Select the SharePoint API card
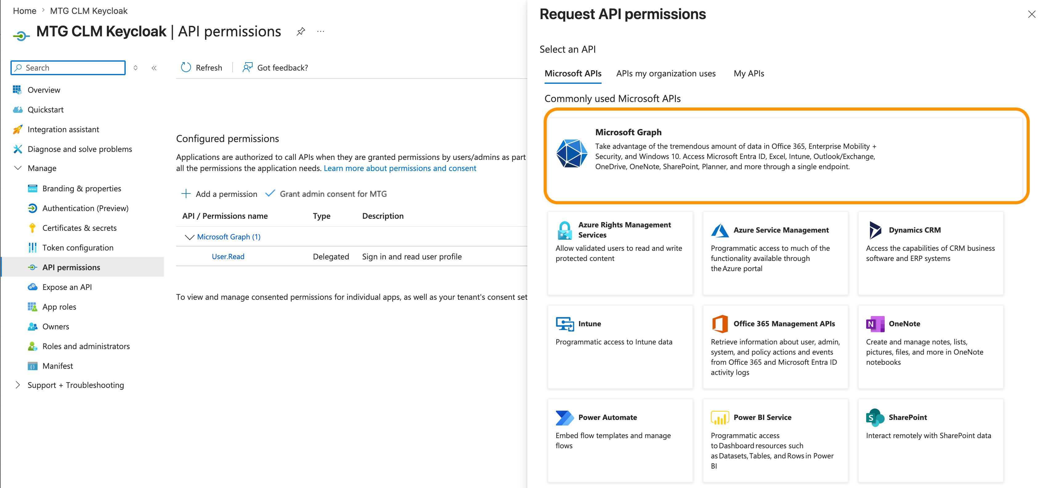This screenshot has width=1043, height=488. click(931, 441)
